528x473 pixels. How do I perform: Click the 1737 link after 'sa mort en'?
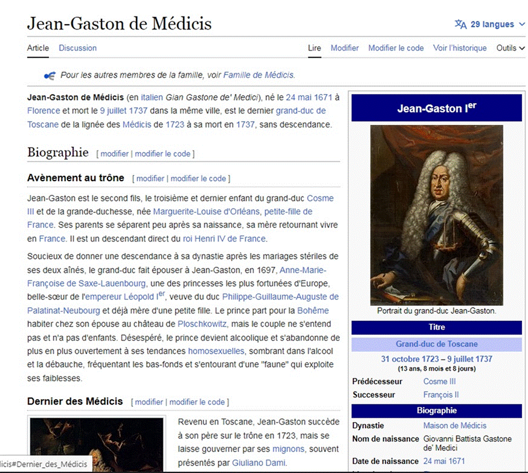click(x=245, y=124)
